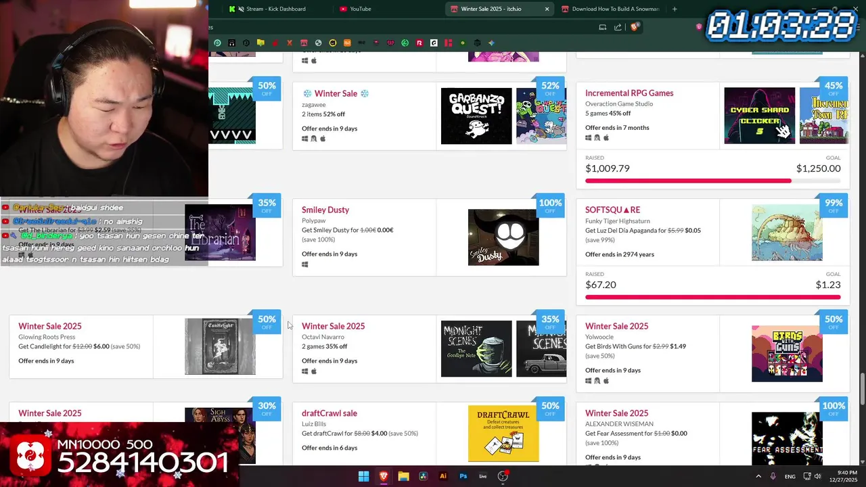Click the VVVVVV cover thumbnail
Image resolution: width=866 pixels, height=487 pixels.
pyautogui.click(x=232, y=116)
